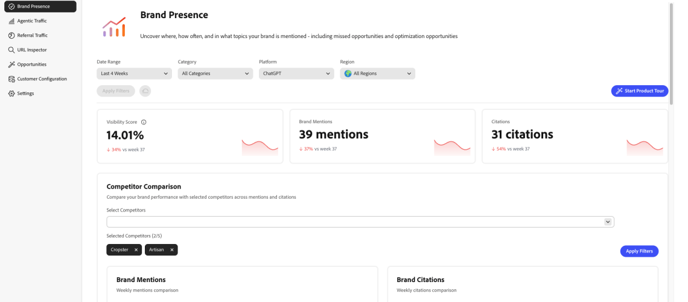Image resolution: width=688 pixels, height=302 pixels.
Task: Click the Customer Configuration database icon
Action: pos(11,79)
